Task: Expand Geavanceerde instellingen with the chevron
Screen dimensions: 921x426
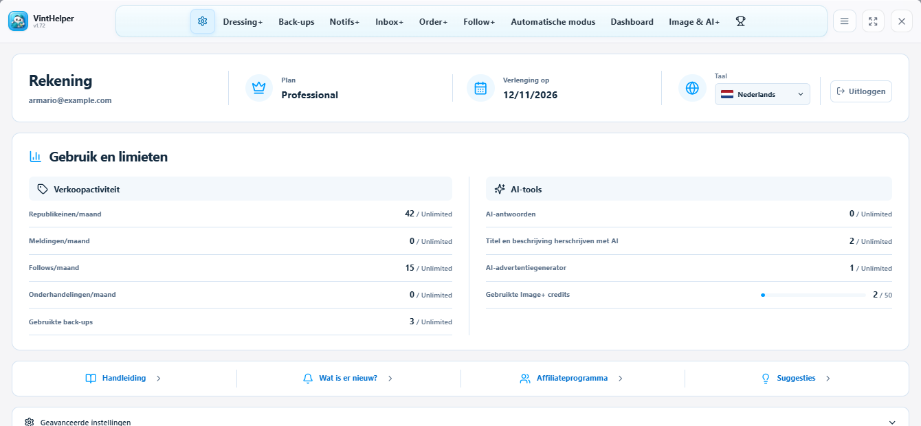Action: pyautogui.click(x=892, y=423)
